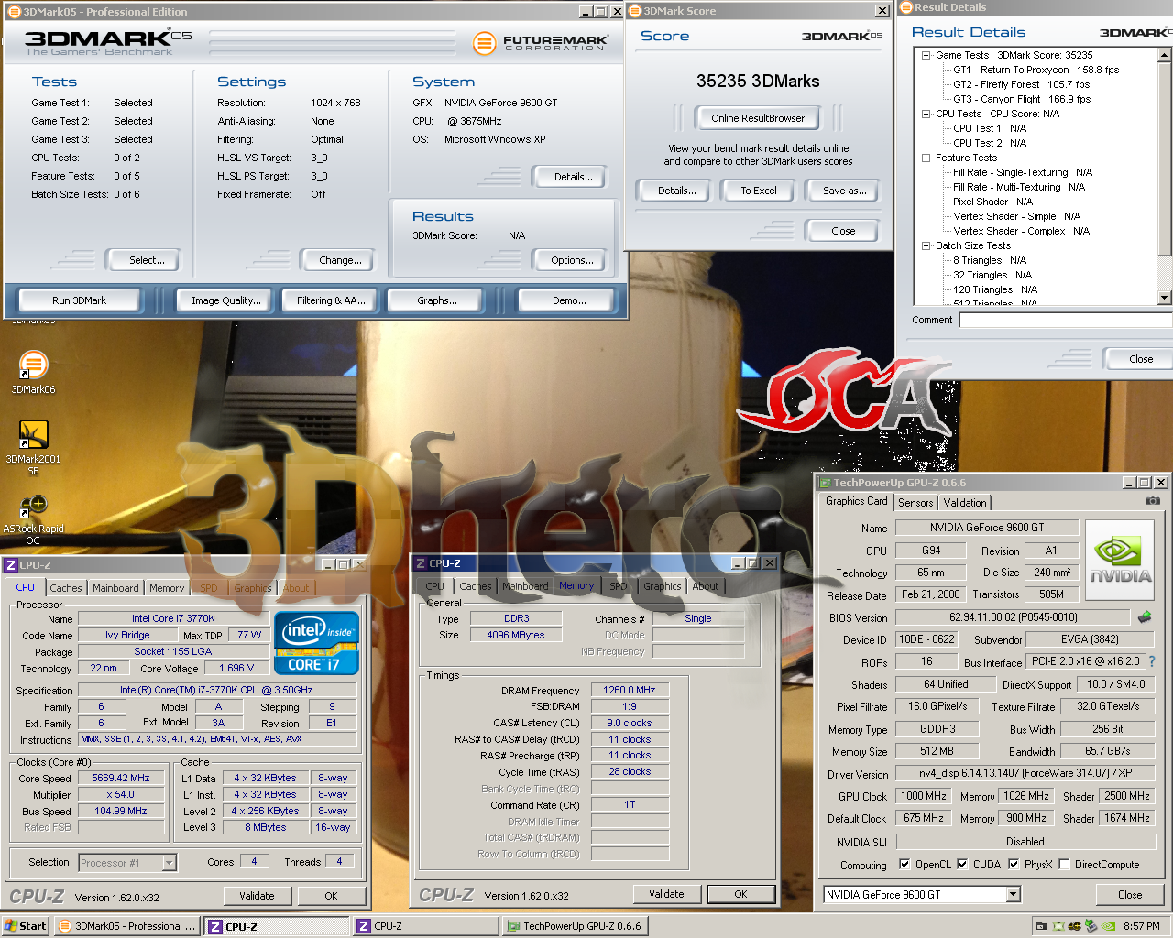1173x938 pixels.
Task: Click Change... under Settings
Action: [340, 260]
